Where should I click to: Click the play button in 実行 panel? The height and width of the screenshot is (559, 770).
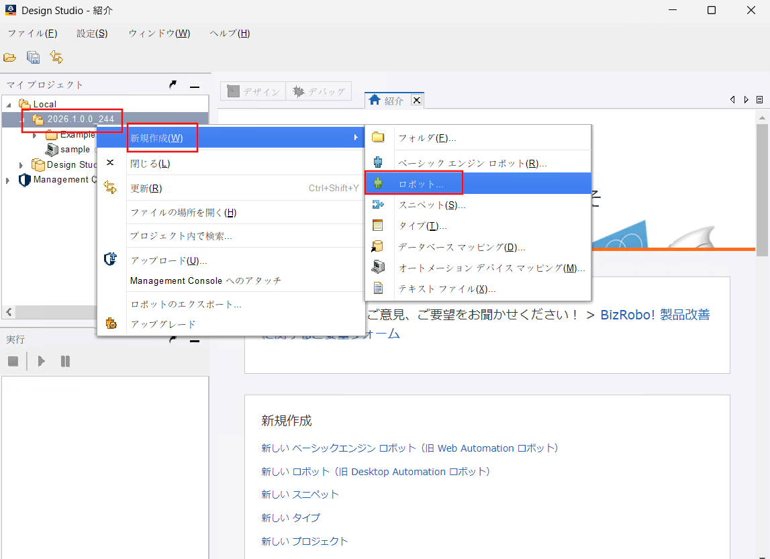click(41, 361)
